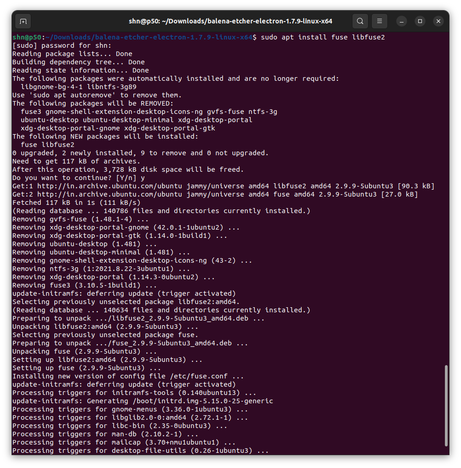Click 'Reading database ... 140786 files' line
461x468 pixels.
[161, 211]
